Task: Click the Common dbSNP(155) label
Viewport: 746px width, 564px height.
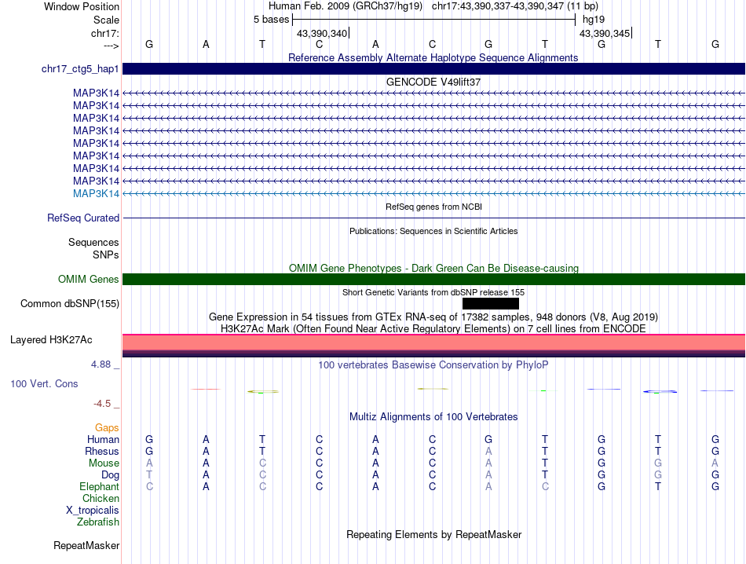Action: (70, 303)
